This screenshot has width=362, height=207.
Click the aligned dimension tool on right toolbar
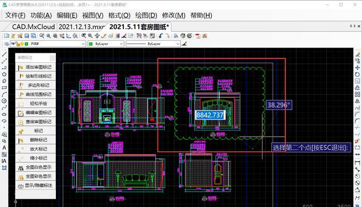pos(357,169)
